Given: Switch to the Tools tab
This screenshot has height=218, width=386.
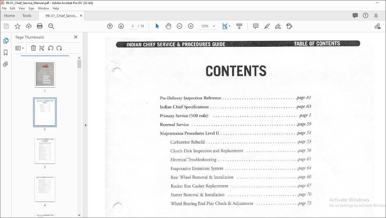Looking at the screenshot, I should [x=27, y=16].
